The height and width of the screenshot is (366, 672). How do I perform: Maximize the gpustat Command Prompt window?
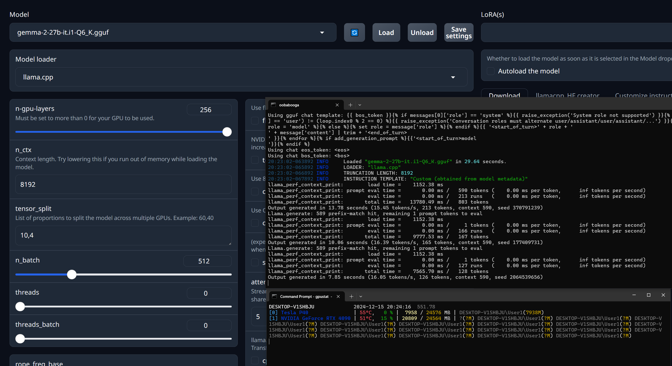click(649, 295)
